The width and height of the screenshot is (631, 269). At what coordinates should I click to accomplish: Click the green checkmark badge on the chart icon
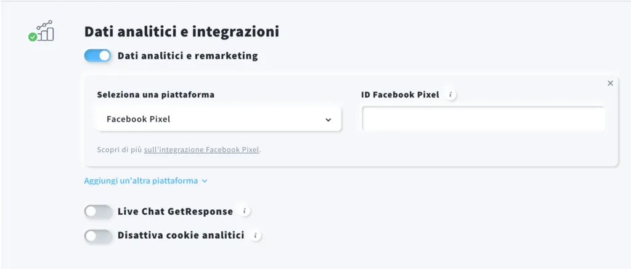click(33, 37)
